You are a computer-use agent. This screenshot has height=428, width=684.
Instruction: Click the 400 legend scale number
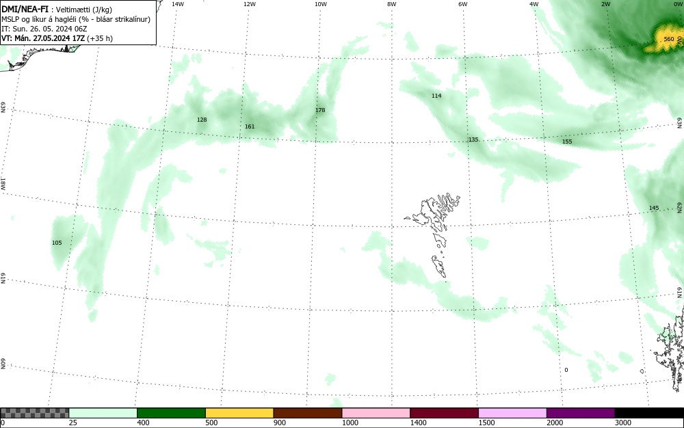coord(143,423)
